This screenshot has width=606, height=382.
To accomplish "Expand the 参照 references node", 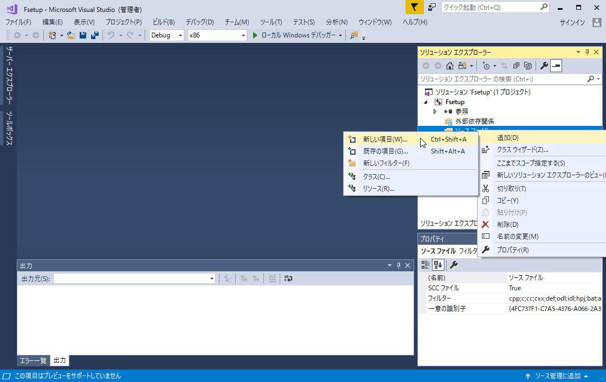I will [435, 111].
